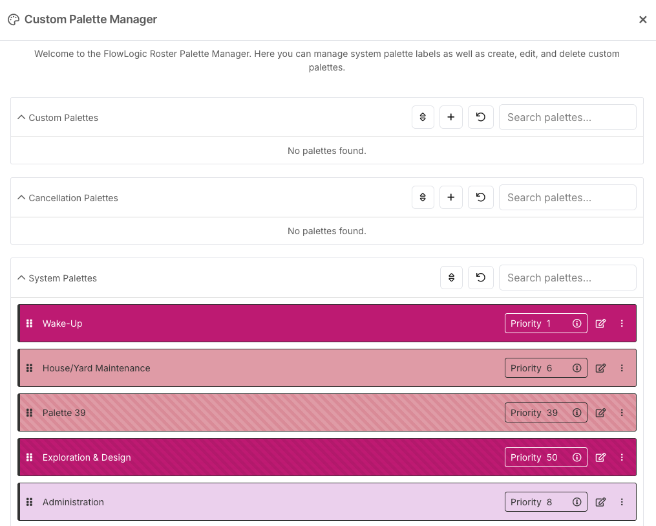
Task: Focus search field in Custom Palettes
Action: pyautogui.click(x=567, y=117)
